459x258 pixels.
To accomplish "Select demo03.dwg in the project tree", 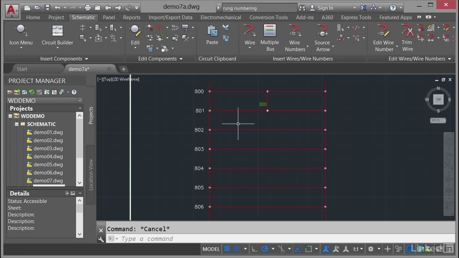I will tap(48, 148).
